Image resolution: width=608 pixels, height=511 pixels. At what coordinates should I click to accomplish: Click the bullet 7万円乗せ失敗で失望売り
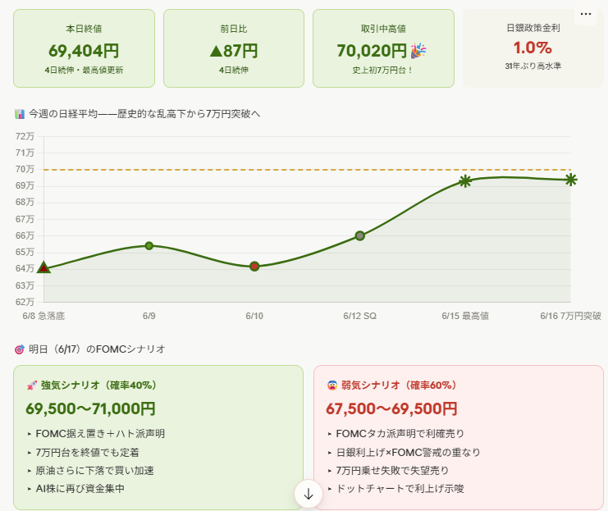pos(392,471)
